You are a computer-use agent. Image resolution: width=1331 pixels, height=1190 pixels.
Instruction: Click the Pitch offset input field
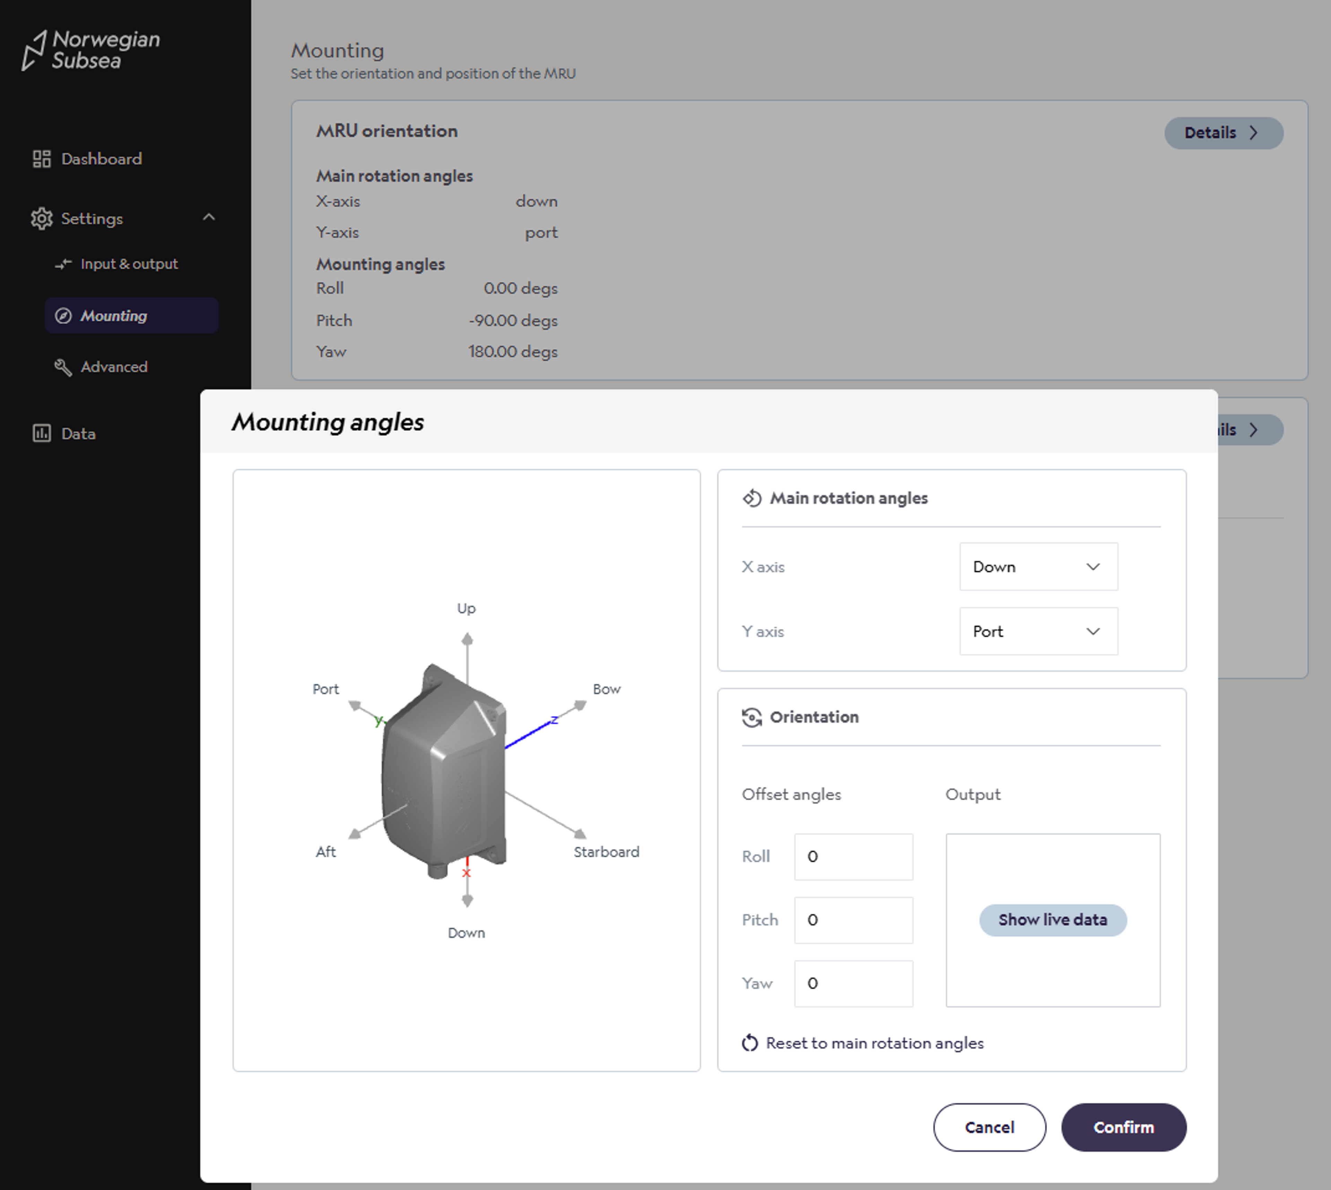point(853,920)
